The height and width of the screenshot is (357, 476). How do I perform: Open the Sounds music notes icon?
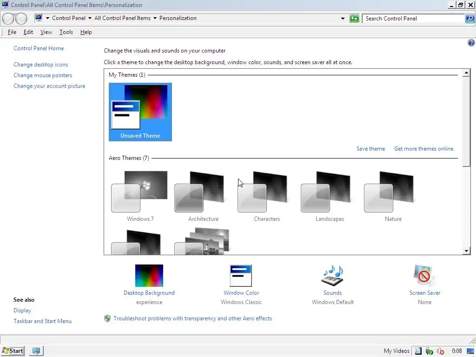332,276
